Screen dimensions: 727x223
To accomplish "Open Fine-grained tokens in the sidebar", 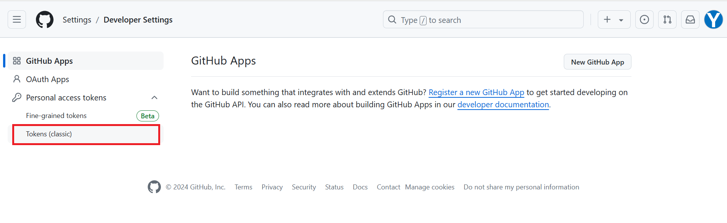I will pyautogui.click(x=56, y=116).
